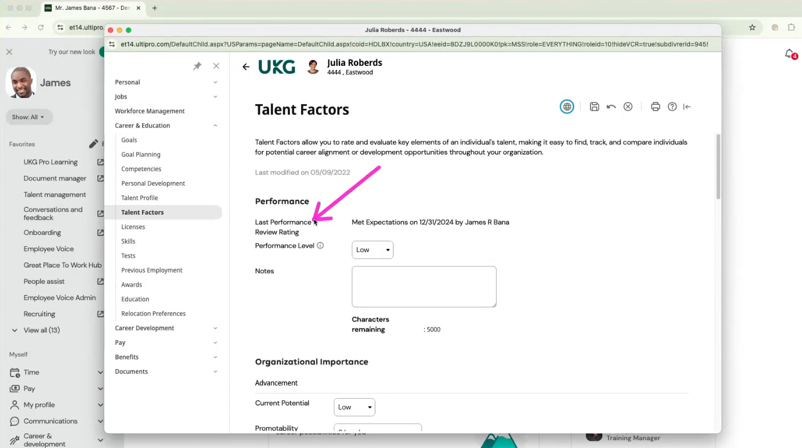The image size is (802, 448).
Task: Click inside the Notes text area
Action: pyautogui.click(x=424, y=287)
